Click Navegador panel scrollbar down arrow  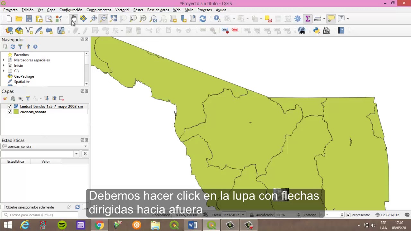coord(86,84)
